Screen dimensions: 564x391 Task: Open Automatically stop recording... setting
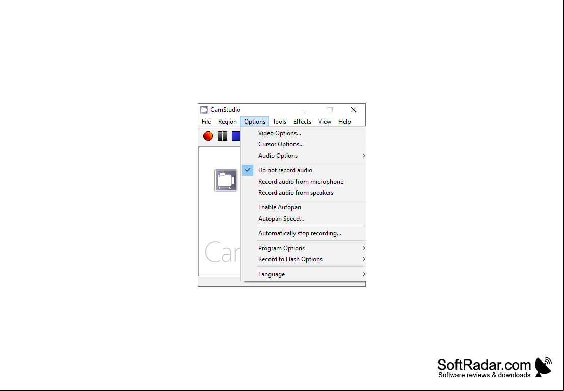click(304, 233)
